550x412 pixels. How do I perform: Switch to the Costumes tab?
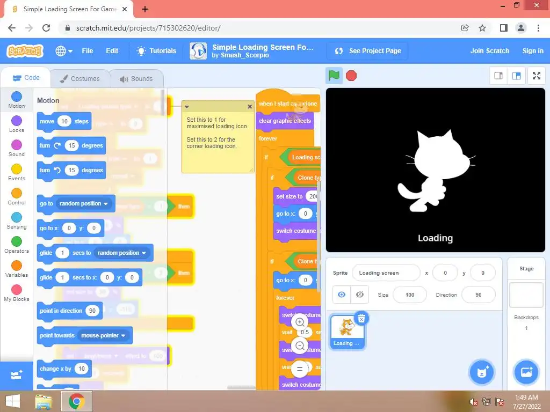[x=80, y=78]
